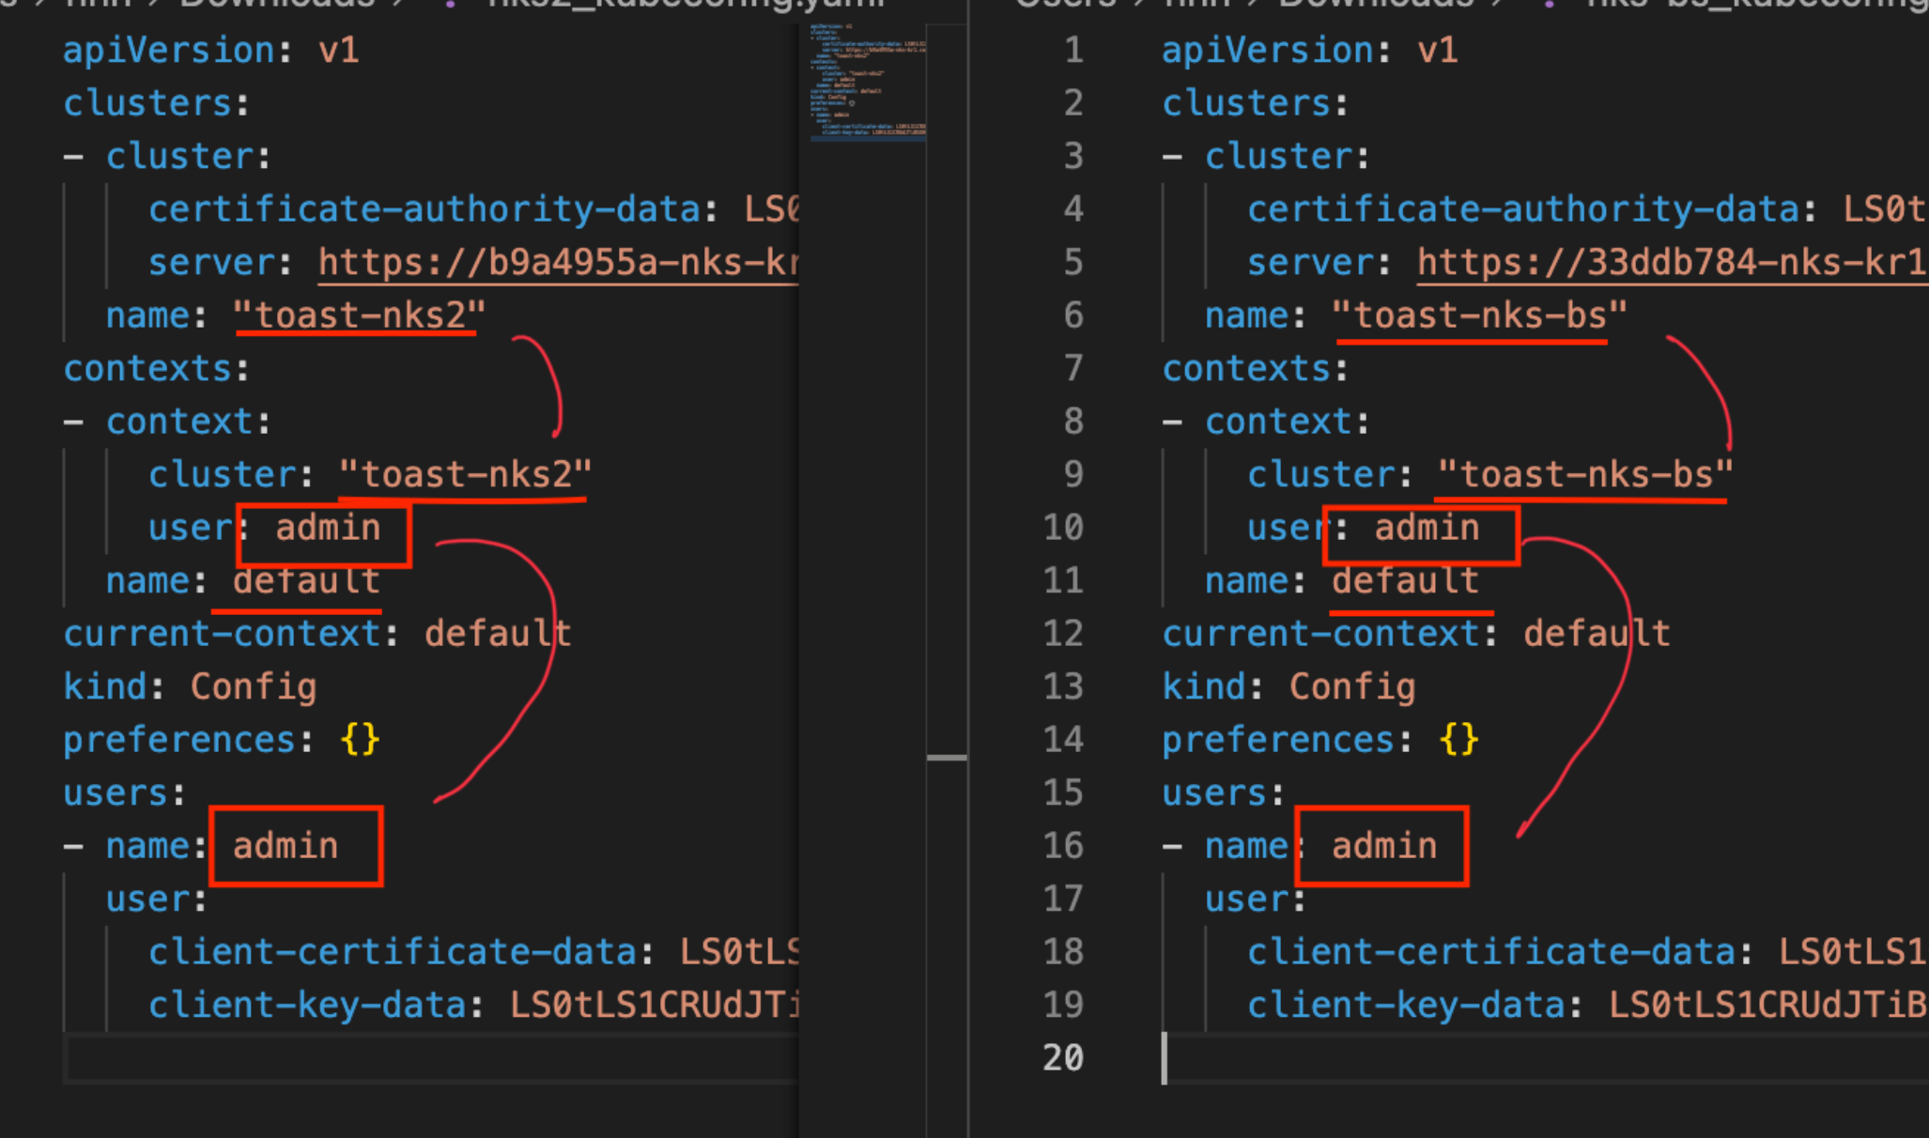Click client-key-data key in left editor
1929x1138 pixels.
click(307, 1006)
